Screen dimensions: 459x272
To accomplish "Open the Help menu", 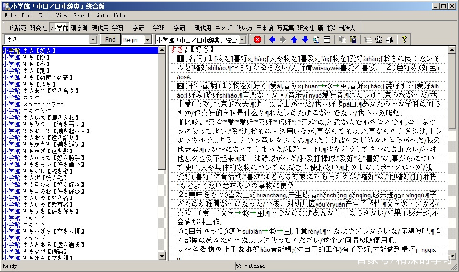I will point(119,15).
